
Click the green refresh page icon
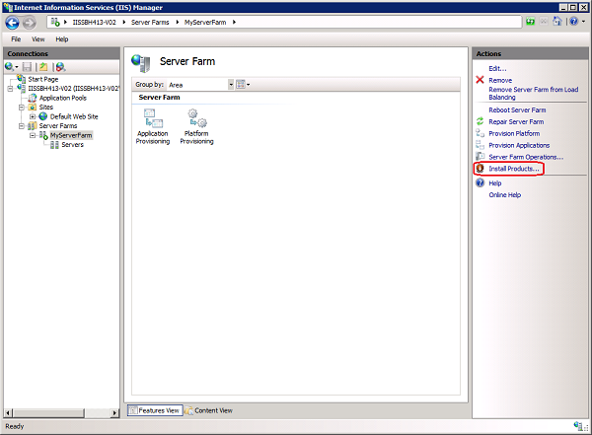click(530, 22)
